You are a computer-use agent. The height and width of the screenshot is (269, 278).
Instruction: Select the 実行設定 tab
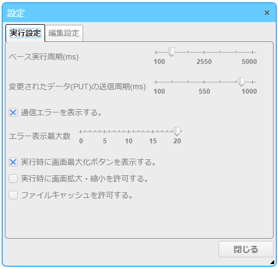[25, 33]
